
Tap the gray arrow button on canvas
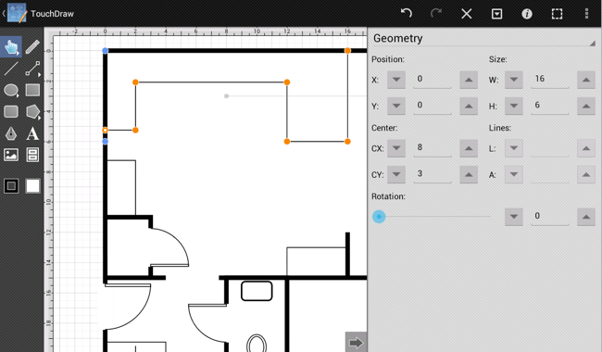click(356, 343)
